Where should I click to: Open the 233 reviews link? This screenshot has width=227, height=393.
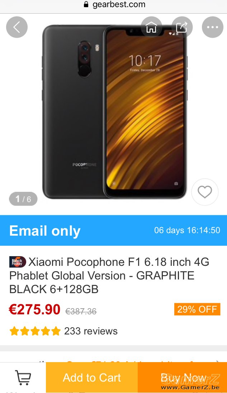pos(91,331)
